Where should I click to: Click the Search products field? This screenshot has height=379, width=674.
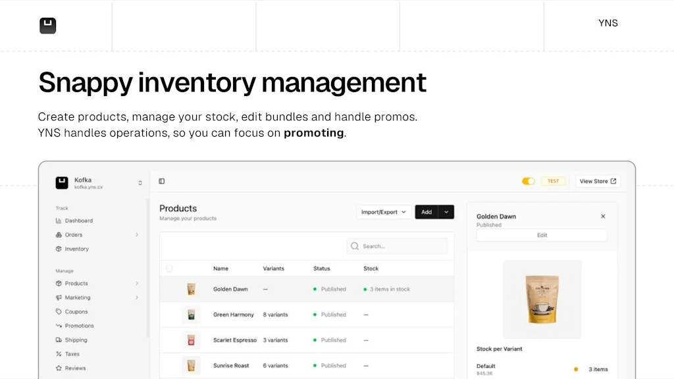[x=398, y=245]
